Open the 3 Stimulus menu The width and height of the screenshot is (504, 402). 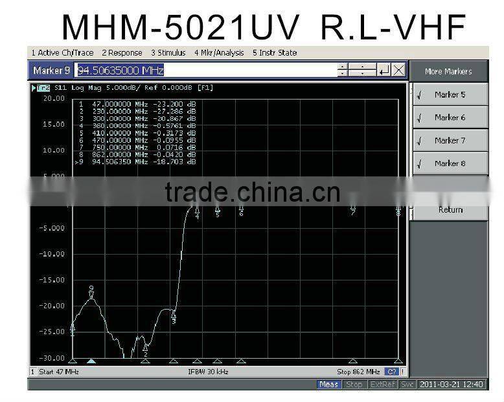pyautogui.click(x=168, y=52)
